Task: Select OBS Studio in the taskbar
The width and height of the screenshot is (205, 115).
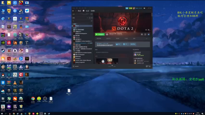Action: (x=41, y=113)
